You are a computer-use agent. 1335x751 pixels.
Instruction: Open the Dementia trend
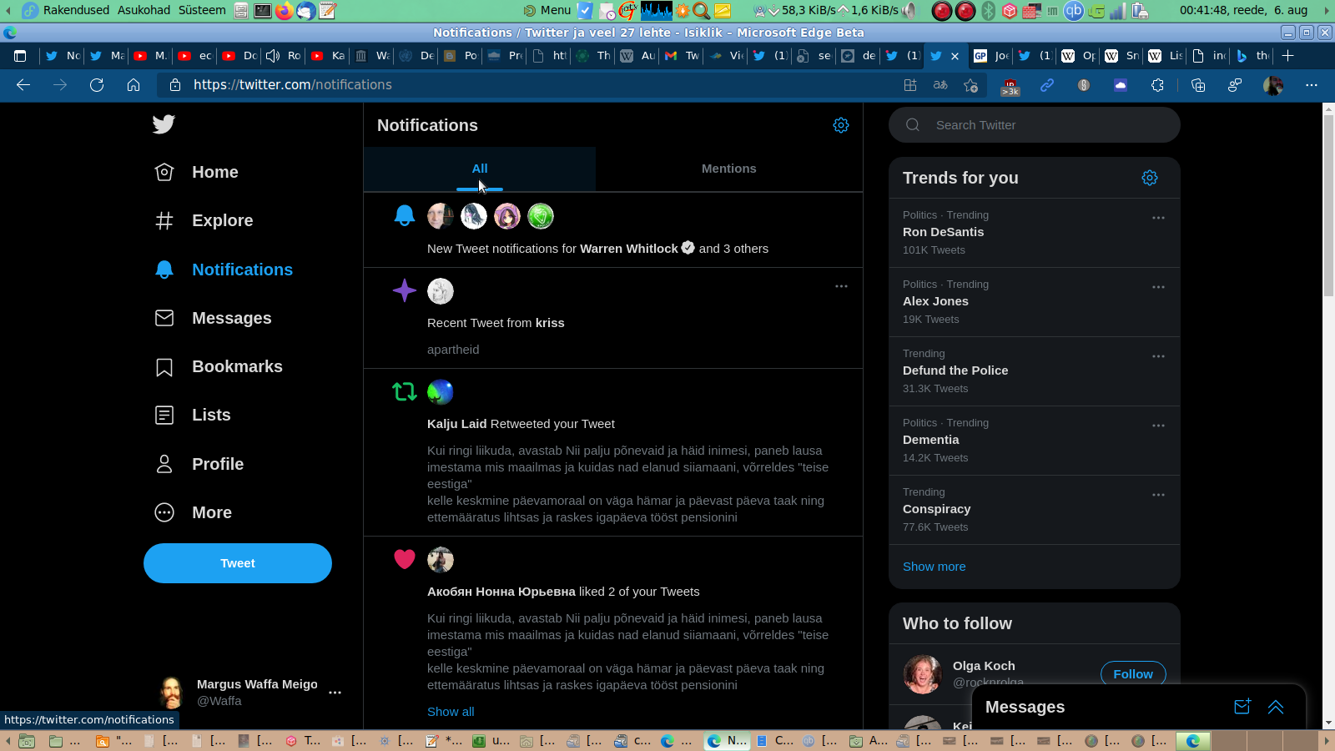tap(1035, 441)
